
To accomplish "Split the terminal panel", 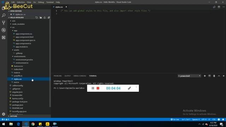I will pos(209,76).
